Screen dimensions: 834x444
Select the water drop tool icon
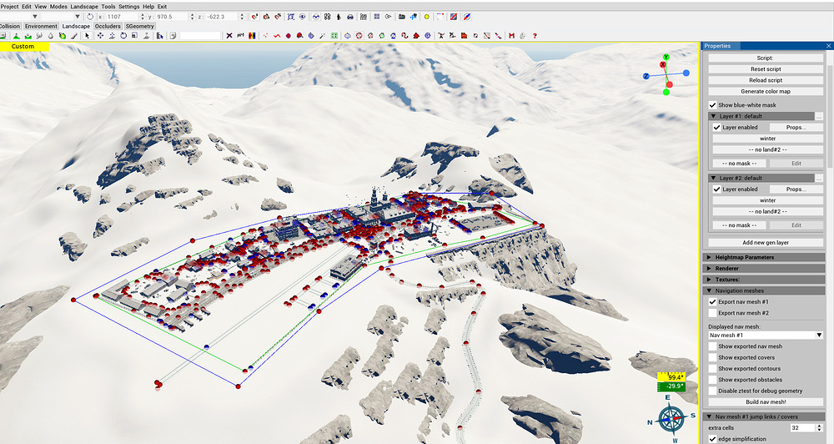pyautogui.click(x=51, y=36)
